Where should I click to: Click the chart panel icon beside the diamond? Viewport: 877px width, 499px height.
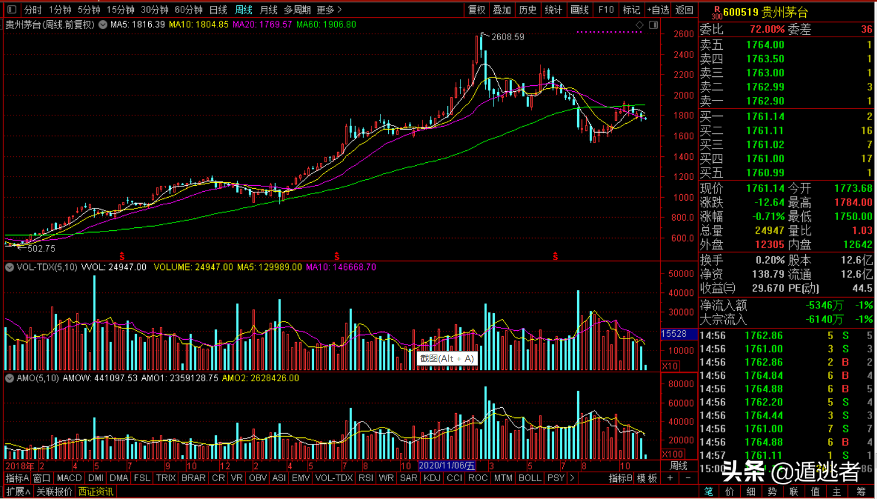coord(653,25)
